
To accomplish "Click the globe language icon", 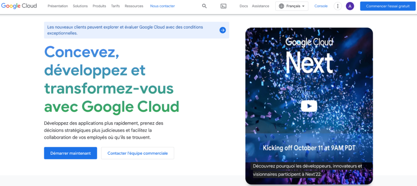I will 282,6.
